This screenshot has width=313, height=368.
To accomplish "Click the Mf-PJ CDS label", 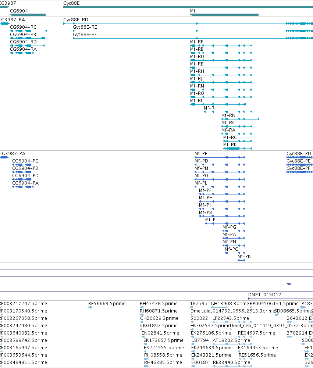I will coord(205,205).
